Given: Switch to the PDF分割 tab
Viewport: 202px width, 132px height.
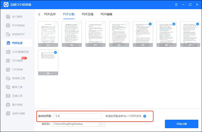Looking at the screenshot, I should tap(69, 14).
